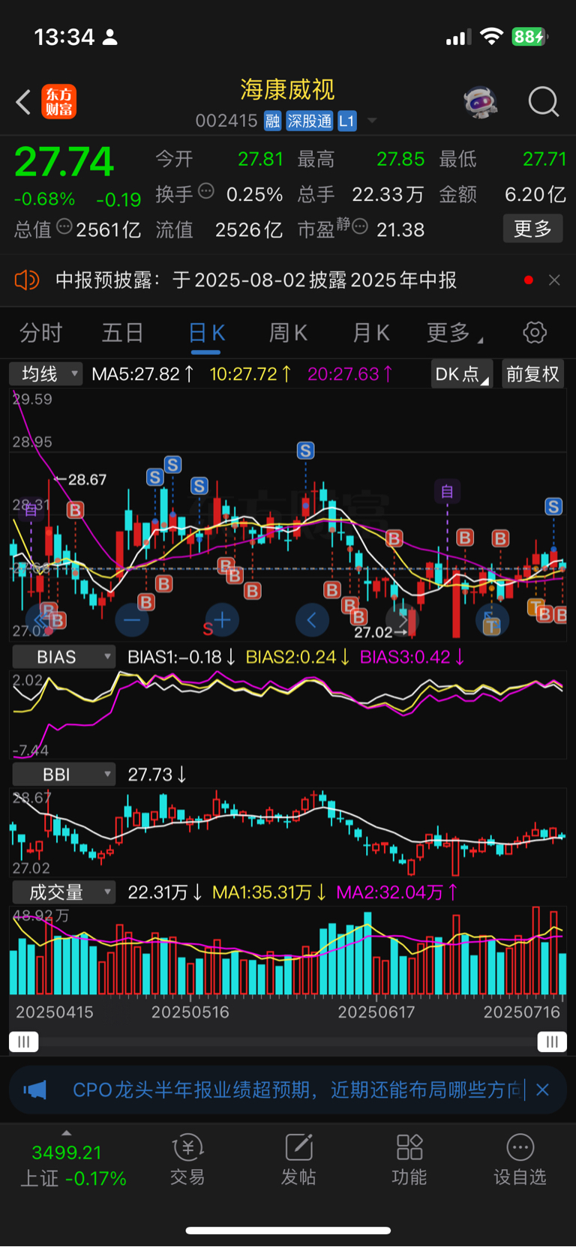
Task: Tap the 换手 info smiley icon
Action: point(205,191)
